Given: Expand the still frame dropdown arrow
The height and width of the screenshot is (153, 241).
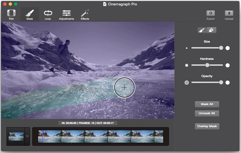Looking at the screenshot, I should [27, 136].
